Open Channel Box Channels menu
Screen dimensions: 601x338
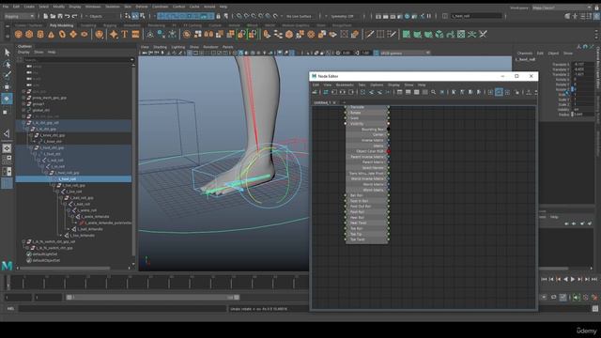(x=525, y=54)
